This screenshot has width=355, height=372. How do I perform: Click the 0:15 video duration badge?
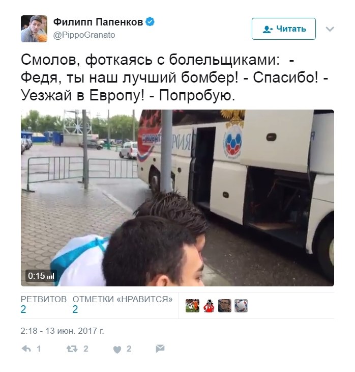tap(41, 276)
